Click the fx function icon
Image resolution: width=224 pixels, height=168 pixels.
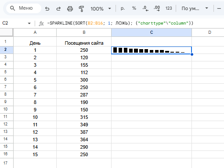click(x=41, y=23)
